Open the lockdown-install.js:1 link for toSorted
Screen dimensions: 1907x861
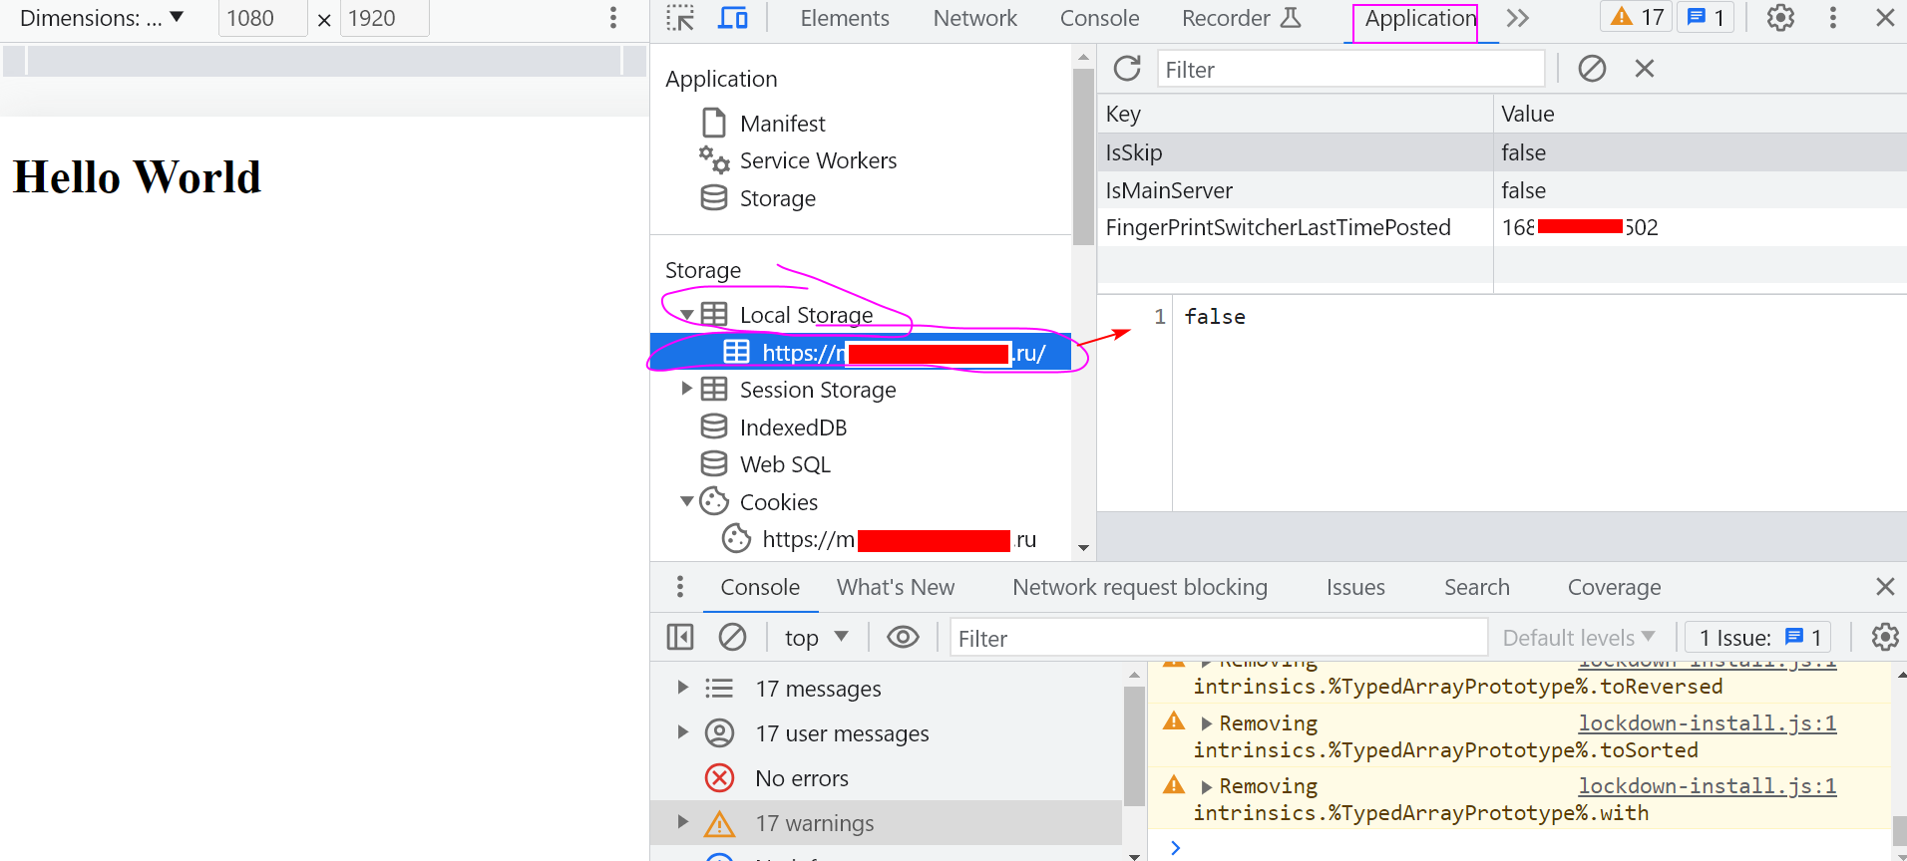click(1707, 723)
